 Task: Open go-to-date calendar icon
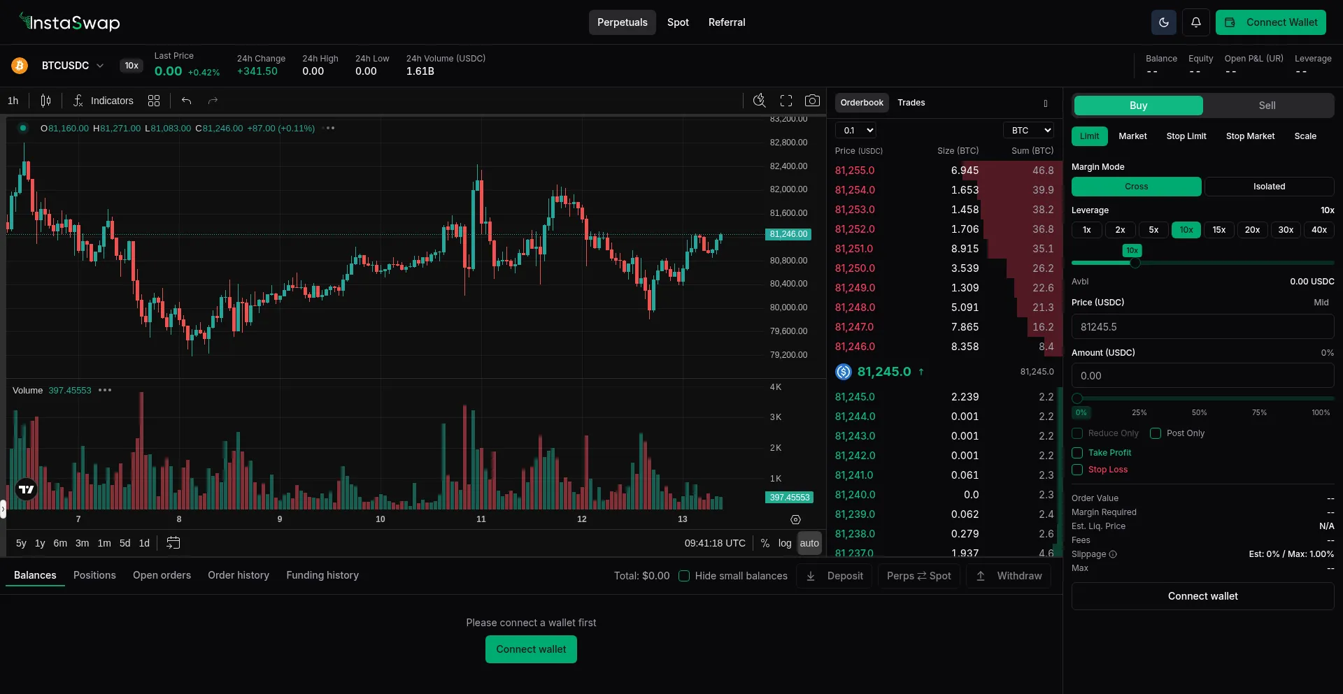[x=173, y=543]
